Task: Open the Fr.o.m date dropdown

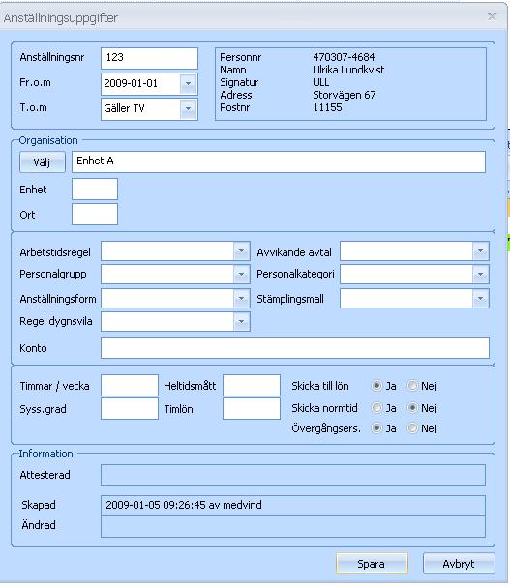Action: pyautogui.click(x=188, y=83)
